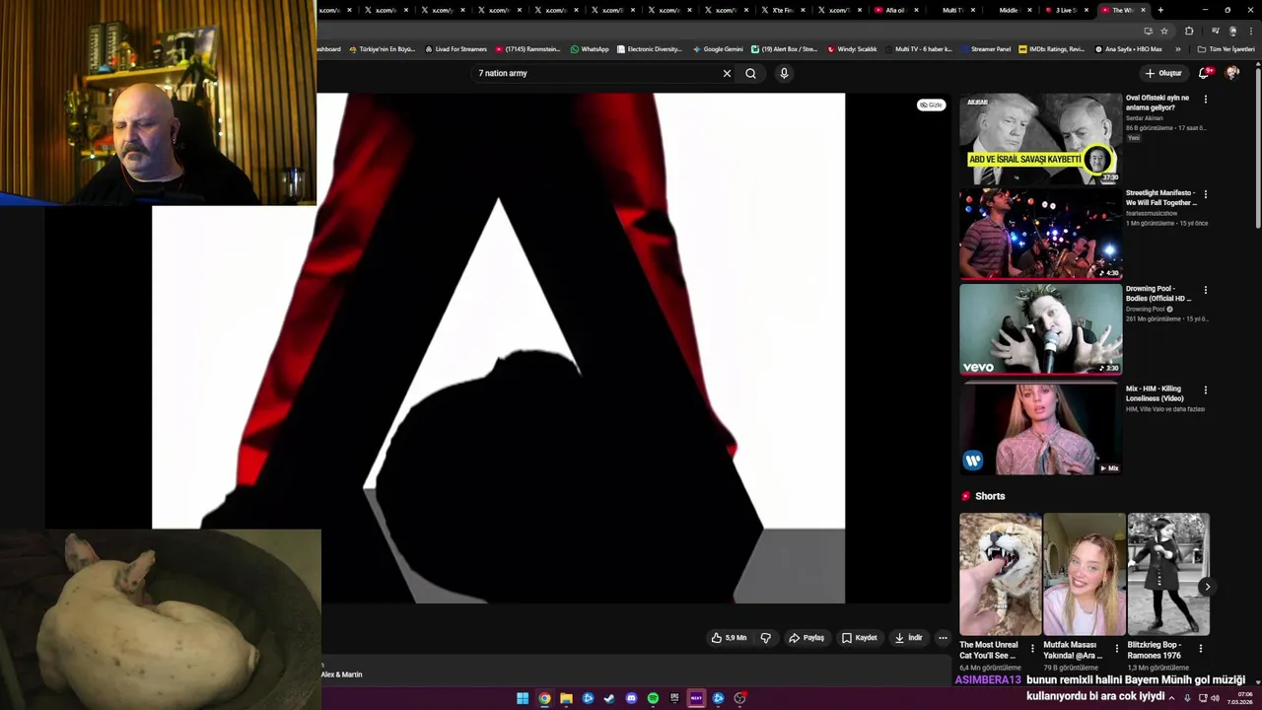
Task: Click the Shorts section heading
Action: click(990, 496)
